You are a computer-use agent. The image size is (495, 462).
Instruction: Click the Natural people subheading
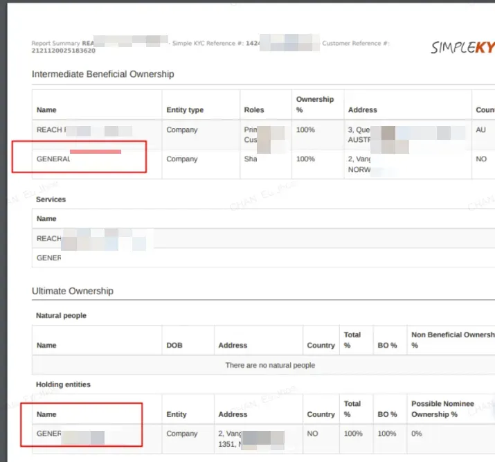pyautogui.click(x=61, y=316)
